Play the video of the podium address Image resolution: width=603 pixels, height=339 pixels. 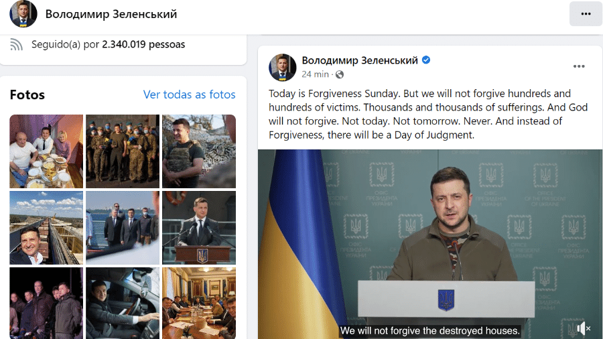(x=430, y=244)
